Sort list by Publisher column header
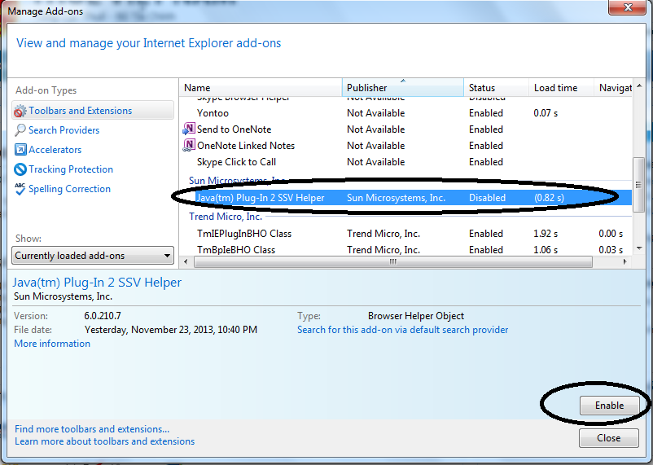653x465 pixels. [x=403, y=87]
